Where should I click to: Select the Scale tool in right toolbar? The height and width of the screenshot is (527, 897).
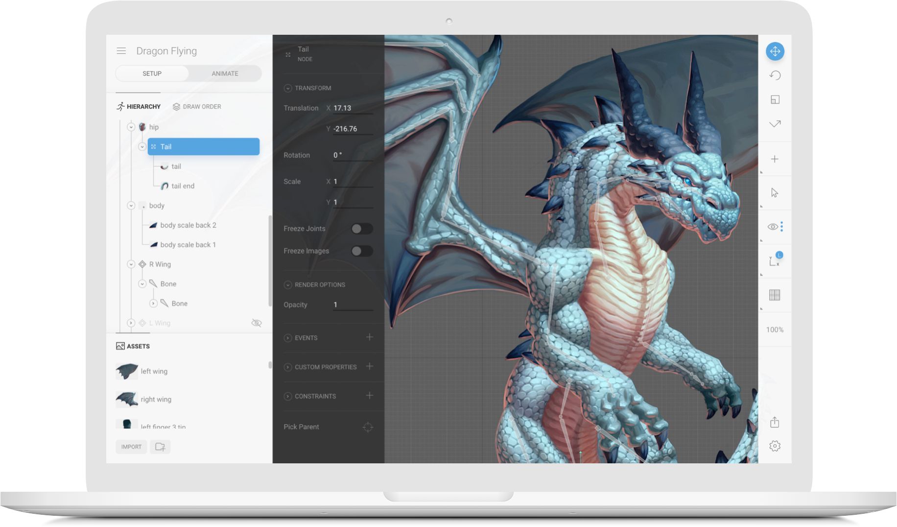[x=775, y=100]
